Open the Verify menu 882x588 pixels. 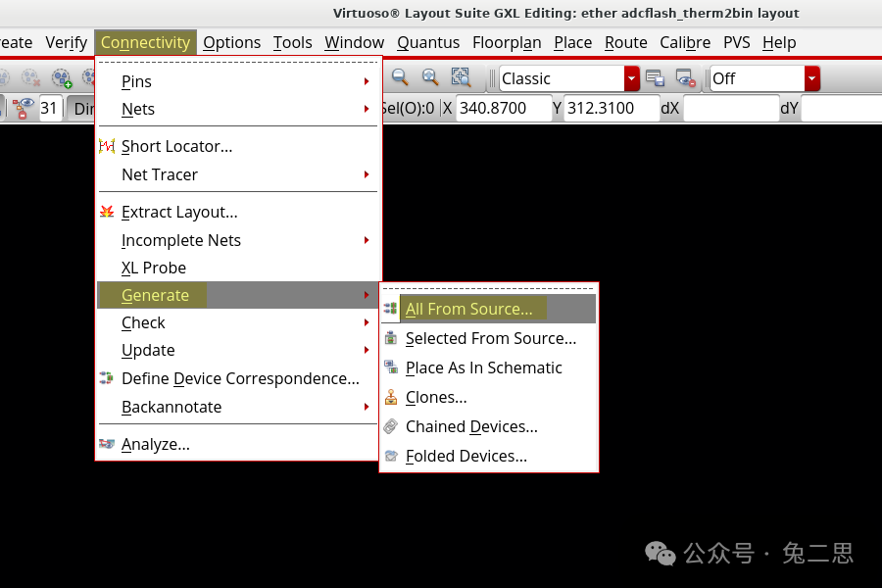[67, 43]
